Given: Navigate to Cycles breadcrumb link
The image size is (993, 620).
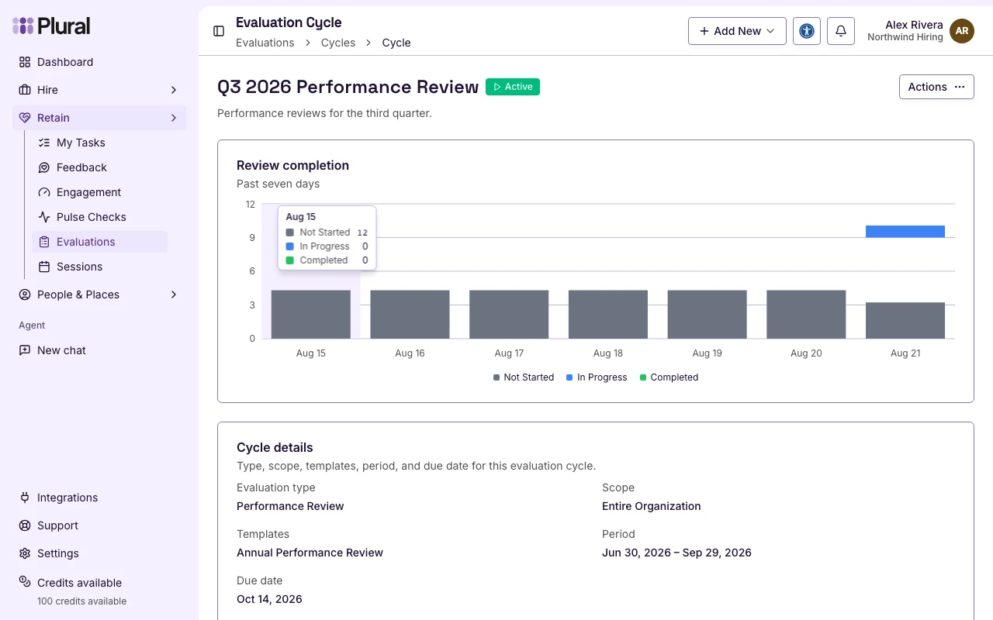Looking at the screenshot, I should [x=338, y=43].
